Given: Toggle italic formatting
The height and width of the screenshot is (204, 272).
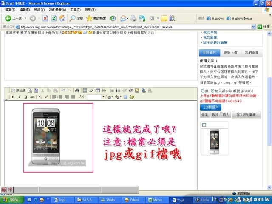Looking at the screenshot, I should (20, 97).
